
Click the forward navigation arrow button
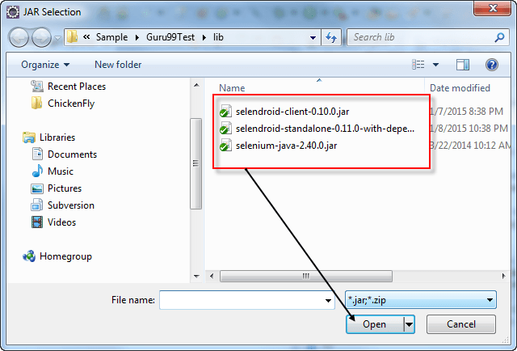point(42,37)
